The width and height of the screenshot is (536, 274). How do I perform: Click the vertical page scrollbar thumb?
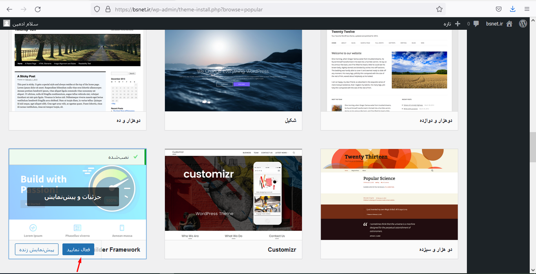point(533,147)
